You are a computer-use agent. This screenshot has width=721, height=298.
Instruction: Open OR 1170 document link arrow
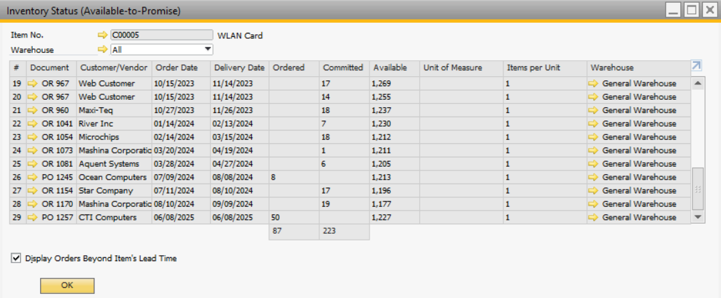(33, 204)
